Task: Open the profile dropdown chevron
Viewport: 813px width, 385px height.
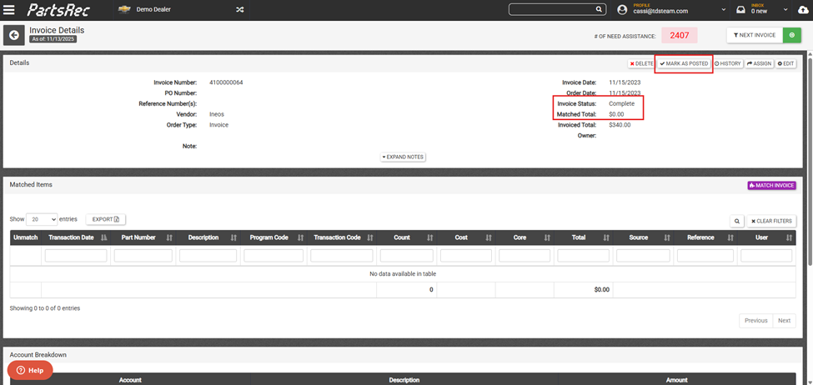Action: 723,10
